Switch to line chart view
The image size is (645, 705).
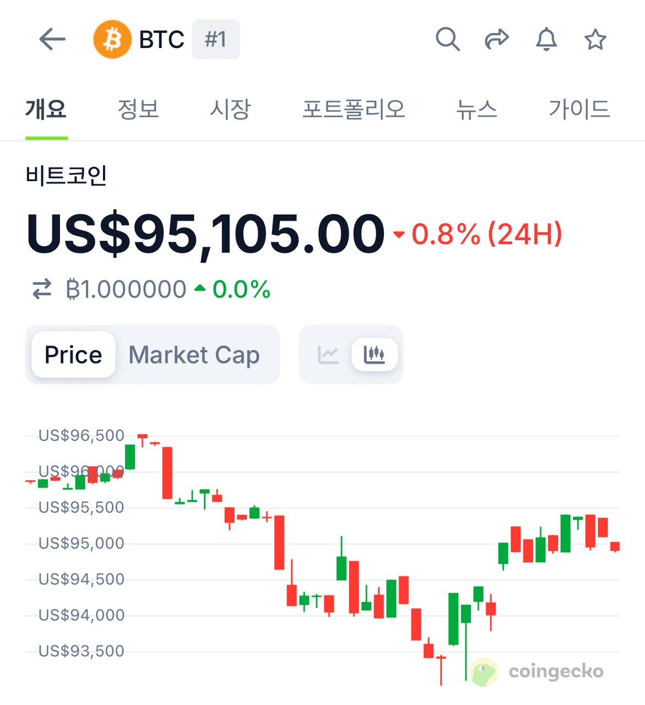(328, 355)
